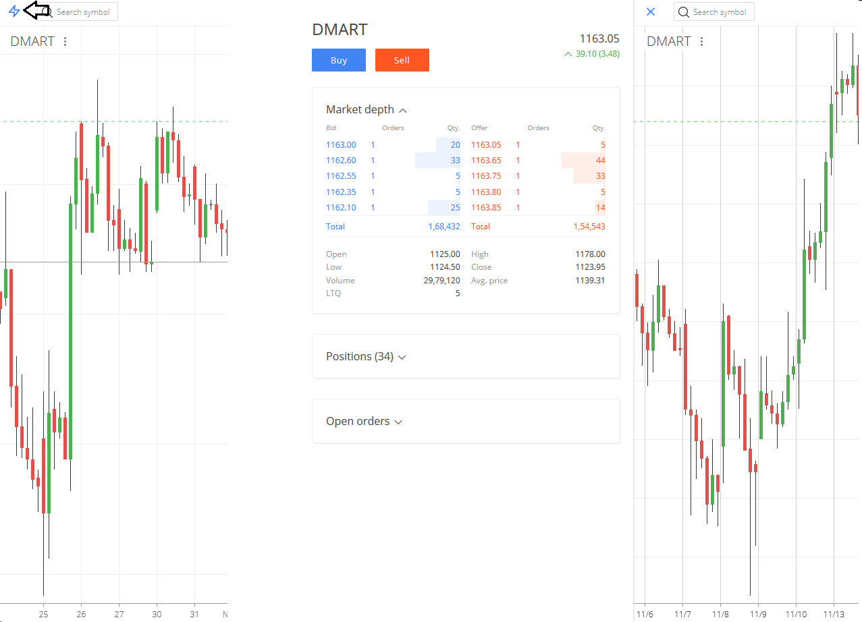Click bid total quantity 1,68,432
Image resolution: width=862 pixels, height=622 pixels.
click(444, 227)
